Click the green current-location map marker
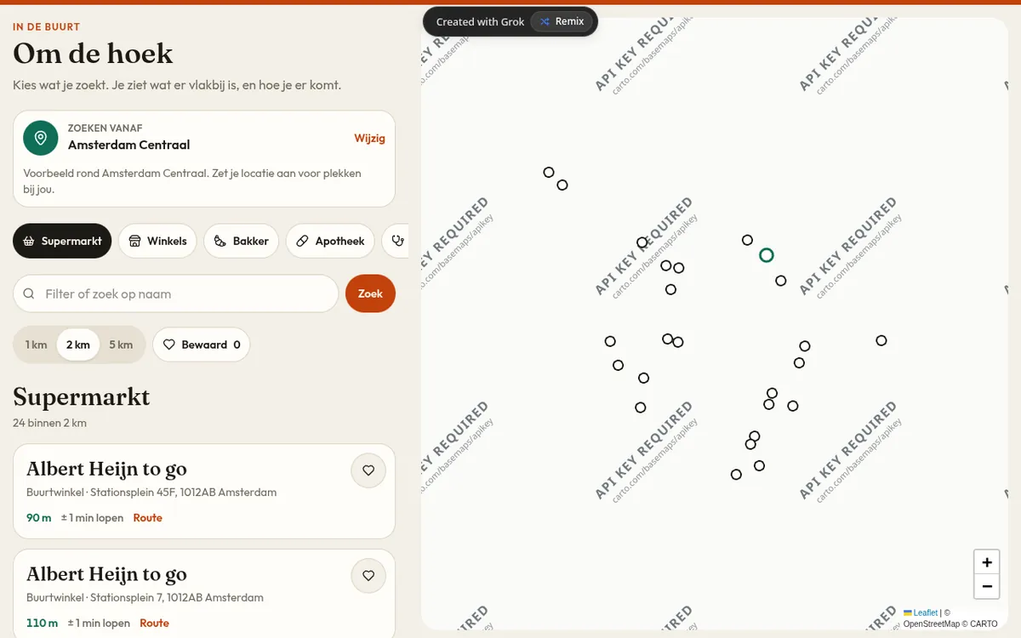This screenshot has width=1021, height=638. 767,254
